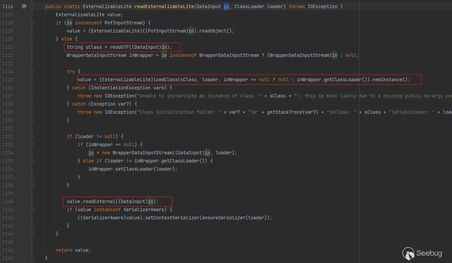
Task: Click the 'try' keyword on line 1124
Action: coord(71,71)
